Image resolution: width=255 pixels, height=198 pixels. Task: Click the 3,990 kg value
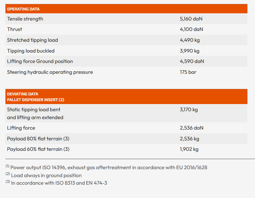tap(189, 51)
